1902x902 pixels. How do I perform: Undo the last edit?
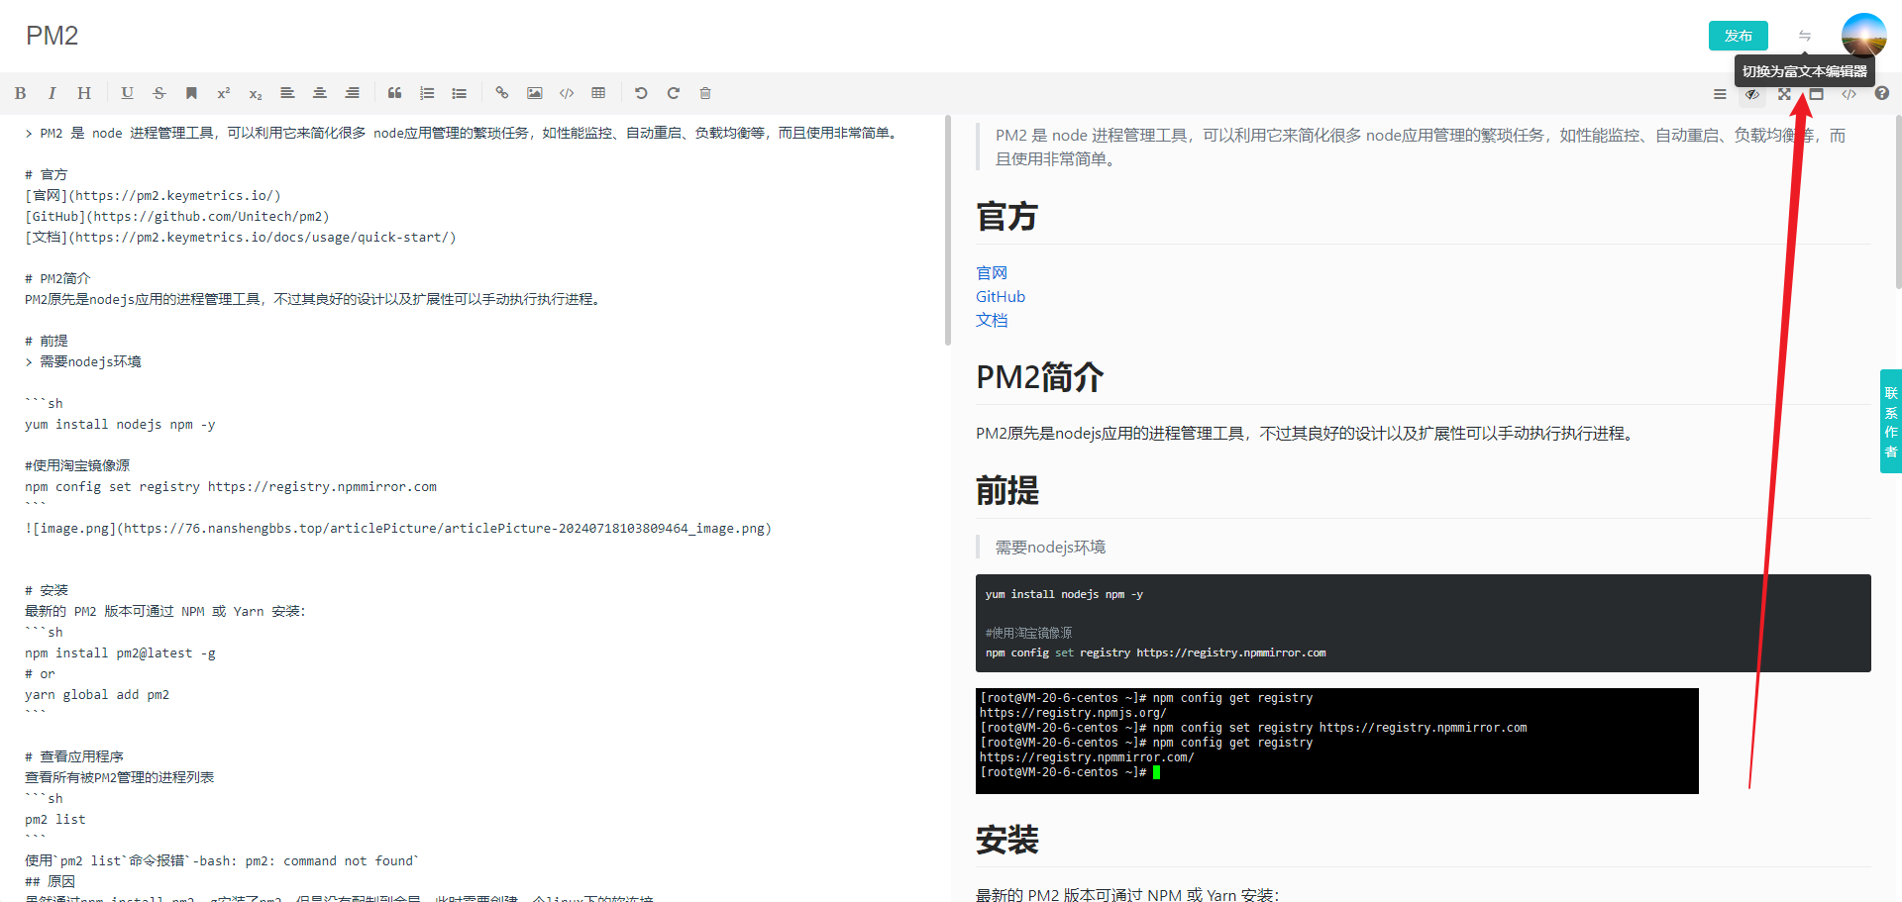(641, 93)
